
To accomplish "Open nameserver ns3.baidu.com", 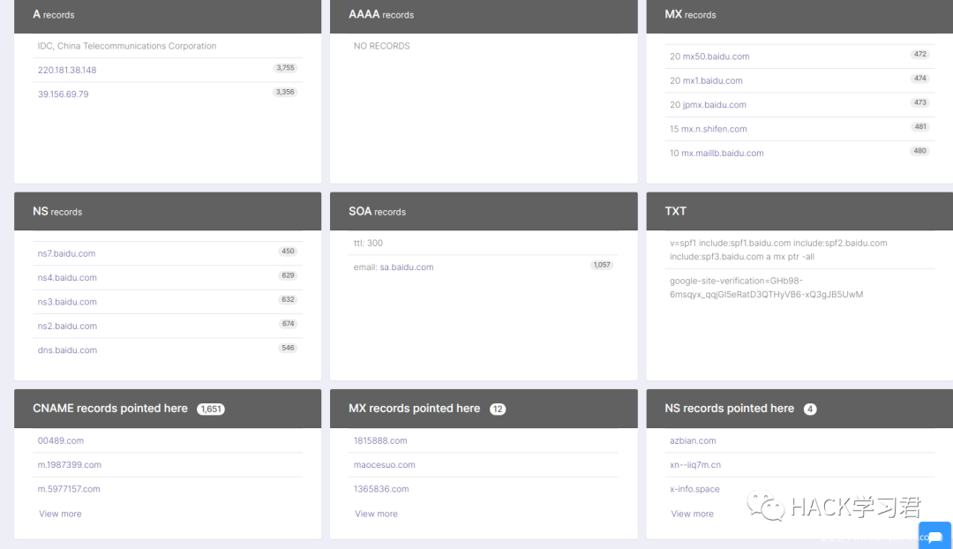I will [x=67, y=302].
